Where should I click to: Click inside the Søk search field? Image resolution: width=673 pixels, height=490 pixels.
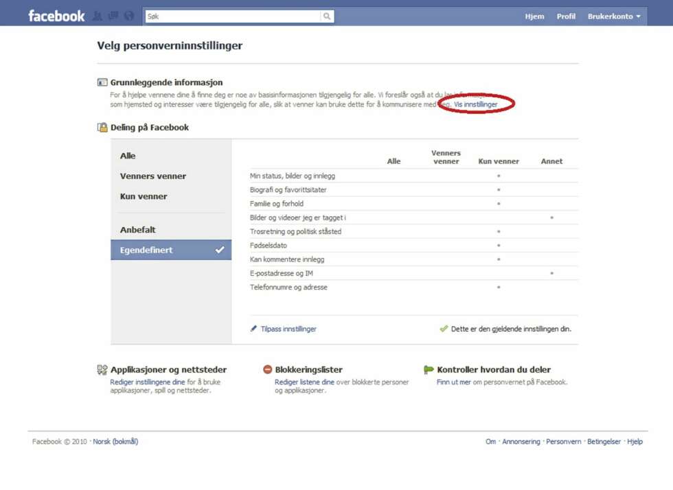(x=233, y=16)
